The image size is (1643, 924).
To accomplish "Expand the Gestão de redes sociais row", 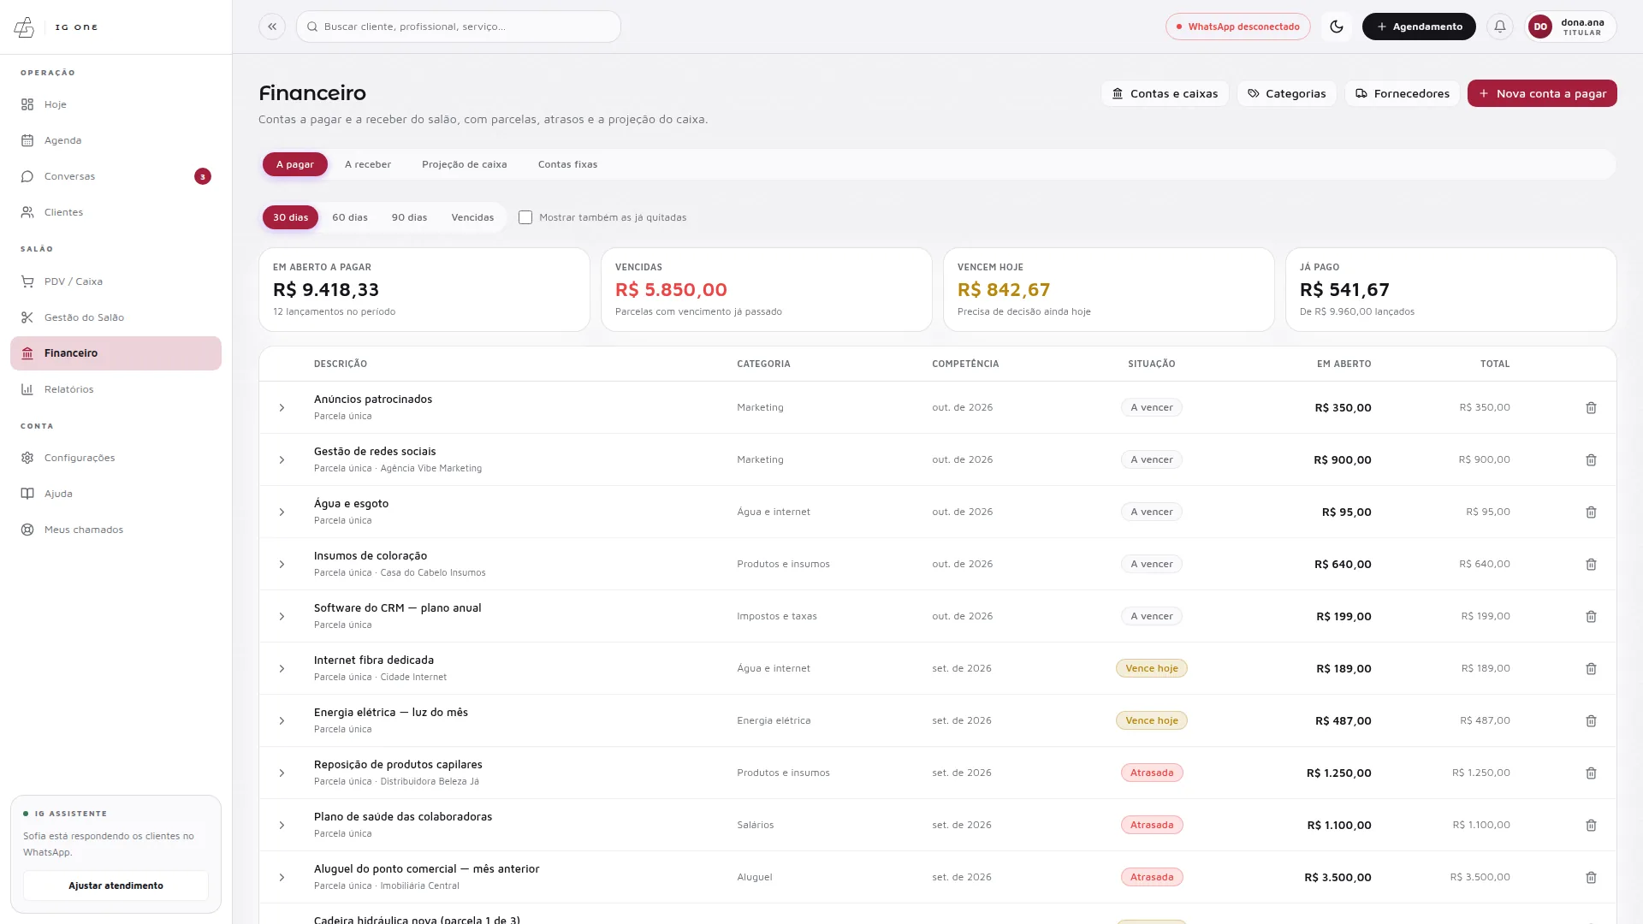I will point(282,460).
